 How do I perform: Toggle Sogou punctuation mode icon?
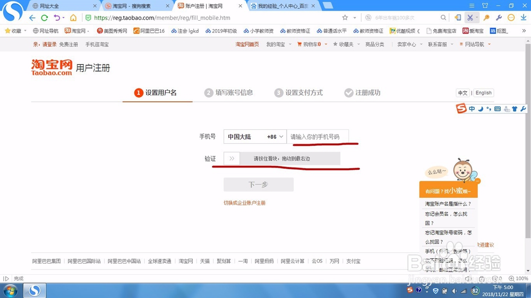coord(489,109)
